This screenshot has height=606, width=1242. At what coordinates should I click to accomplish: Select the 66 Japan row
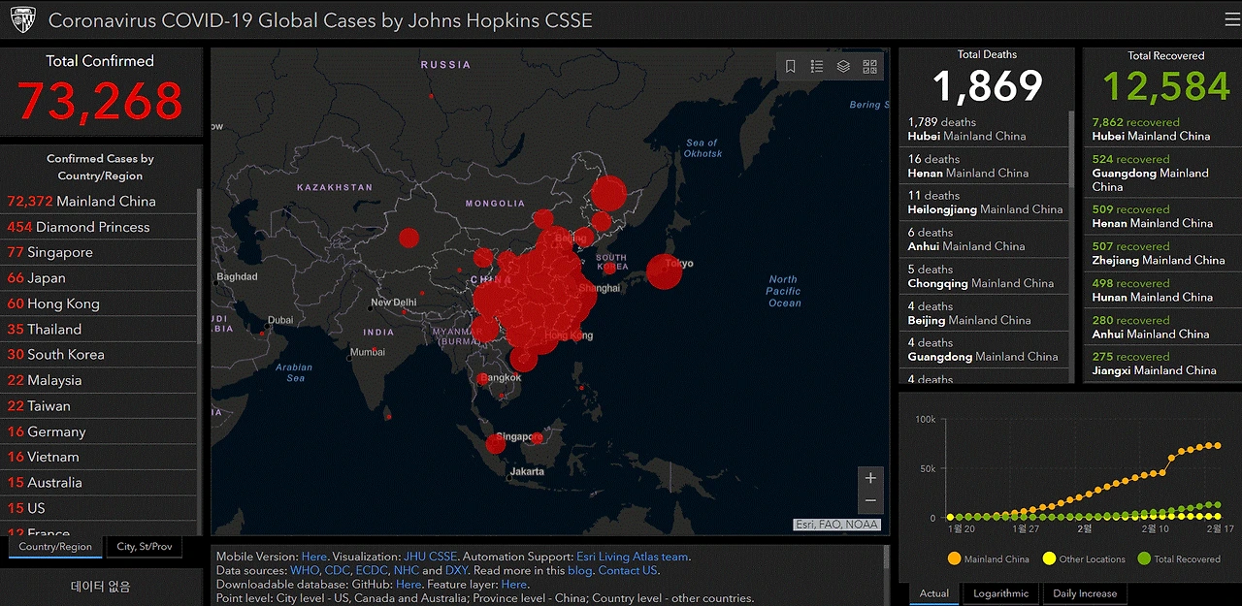click(99, 278)
